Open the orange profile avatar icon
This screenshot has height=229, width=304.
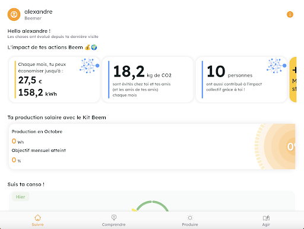[14, 14]
